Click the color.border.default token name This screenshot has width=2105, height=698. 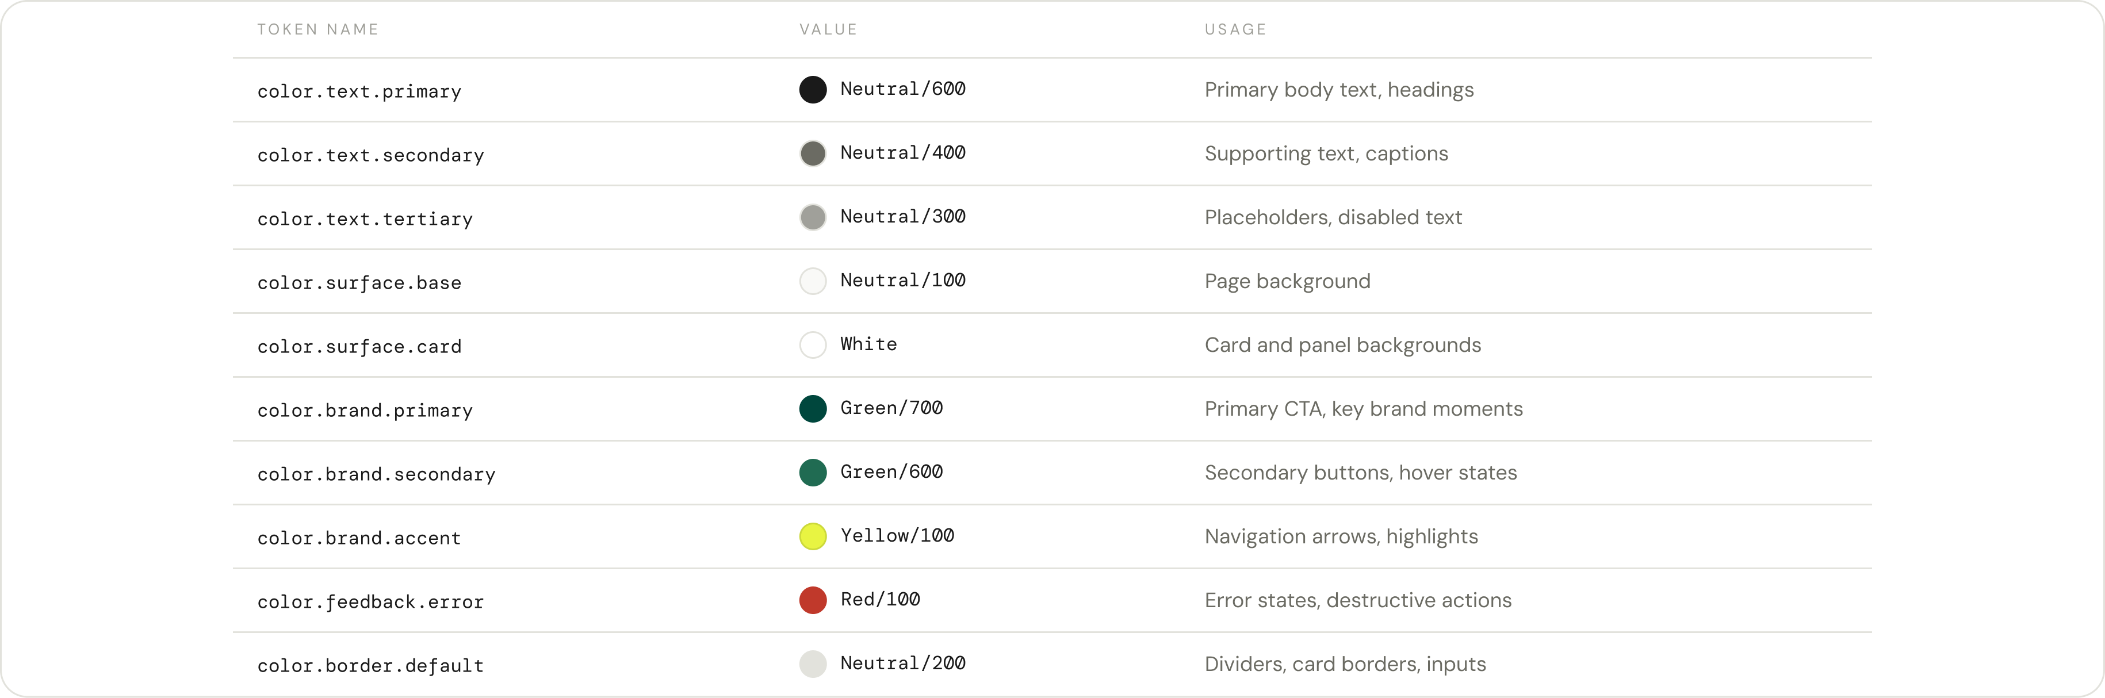coord(370,666)
